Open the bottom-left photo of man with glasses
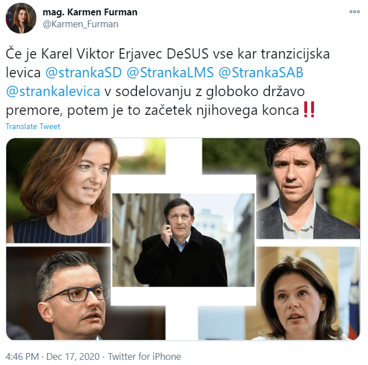 (x=58, y=293)
